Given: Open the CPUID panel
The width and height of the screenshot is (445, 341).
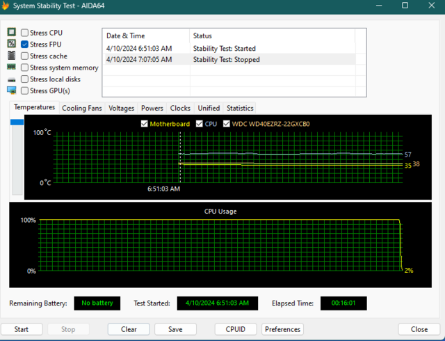Looking at the screenshot, I should click(x=236, y=329).
